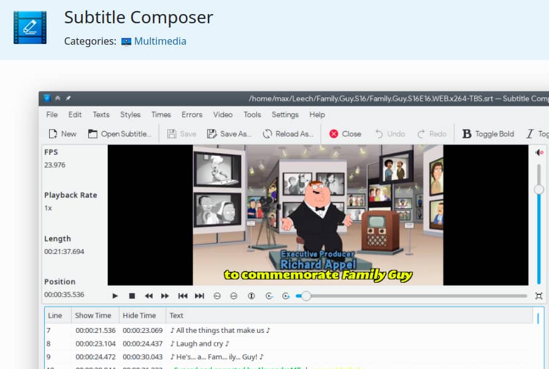The image size is (549, 369).
Task: Open the Errors menu
Action: click(192, 114)
